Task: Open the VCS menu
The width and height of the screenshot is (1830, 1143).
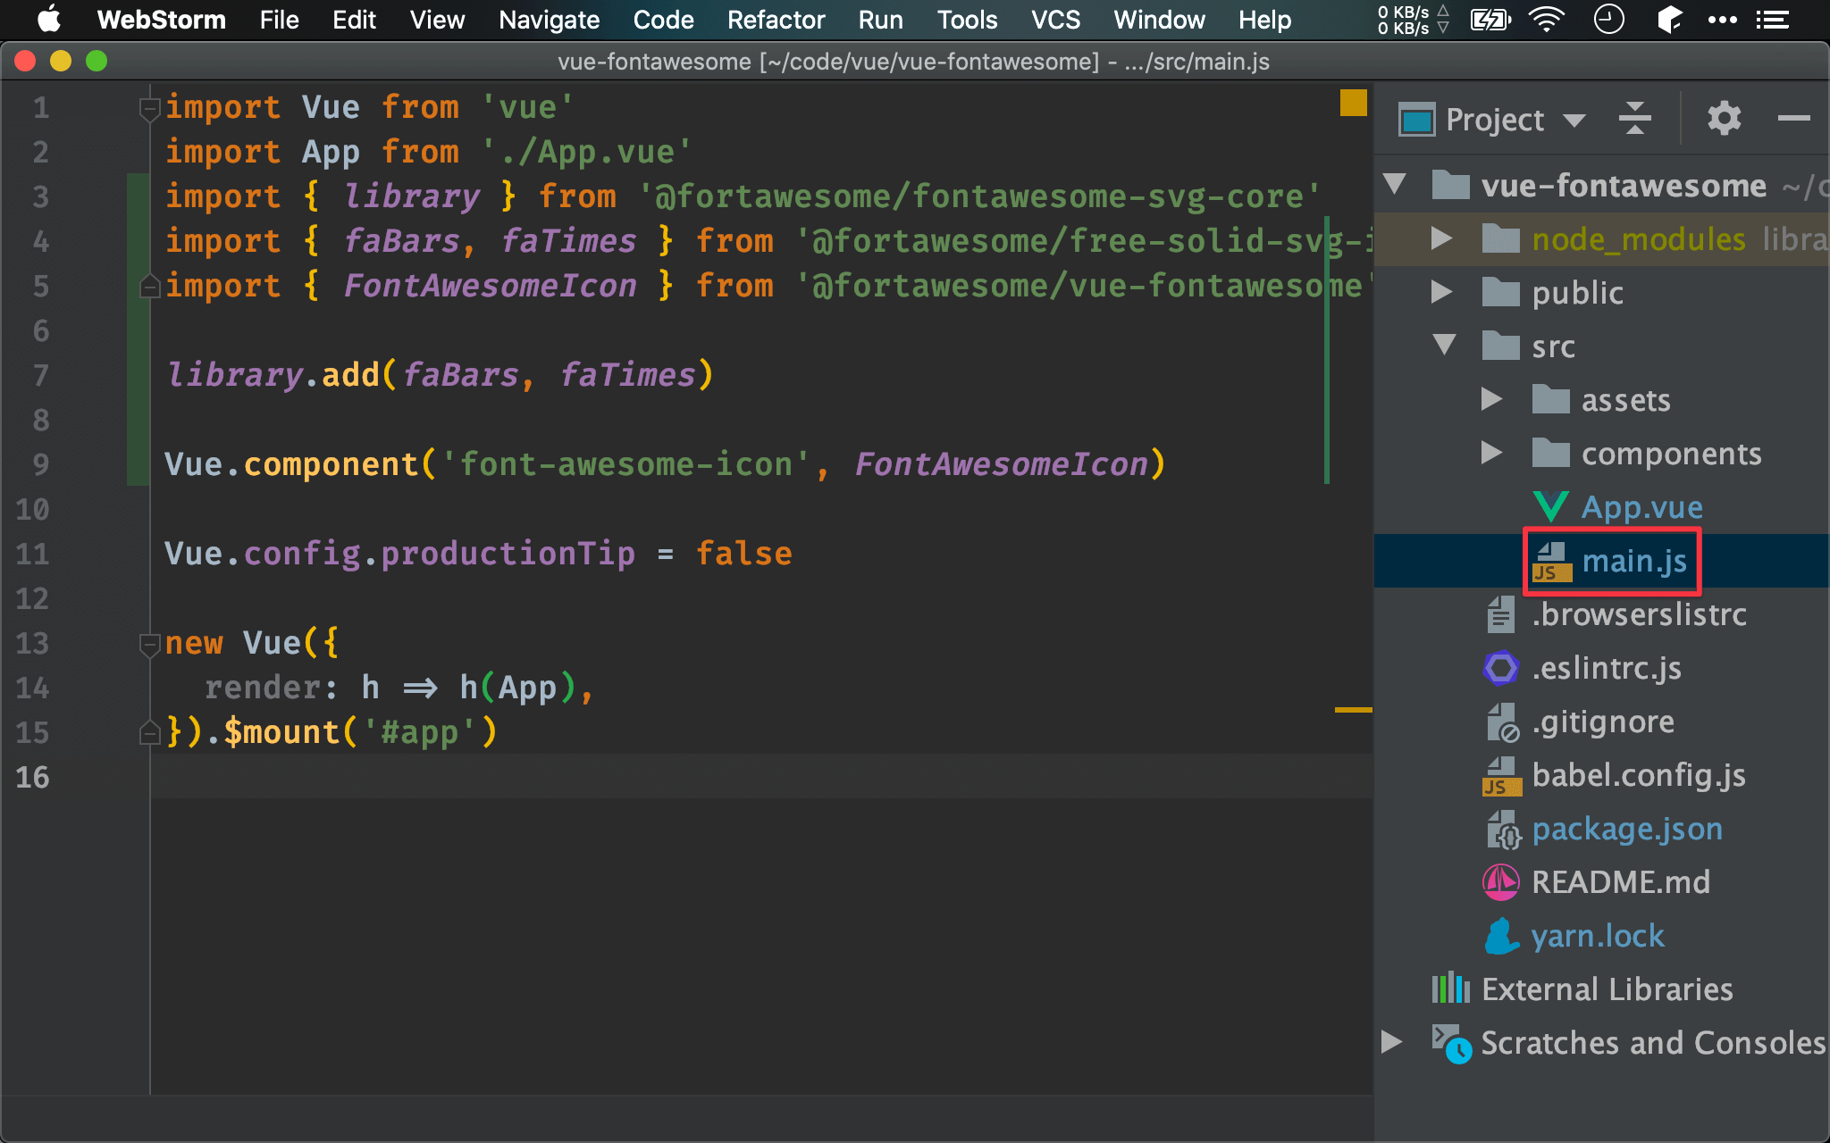Action: [x=1055, y=20]
